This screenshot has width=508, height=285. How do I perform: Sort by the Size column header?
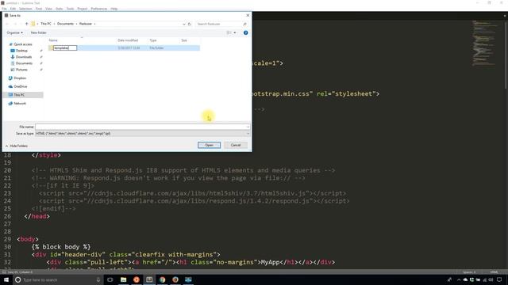coord(184,40)
